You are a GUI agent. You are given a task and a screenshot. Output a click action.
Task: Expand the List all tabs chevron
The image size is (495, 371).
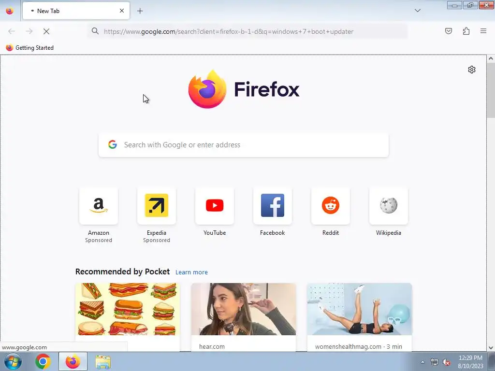417,11
